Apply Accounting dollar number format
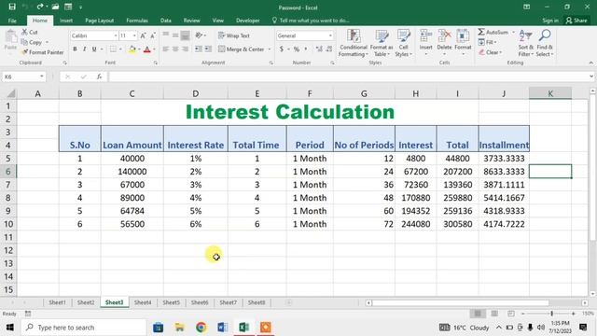597x336 pixels. [x=282, y=49]
